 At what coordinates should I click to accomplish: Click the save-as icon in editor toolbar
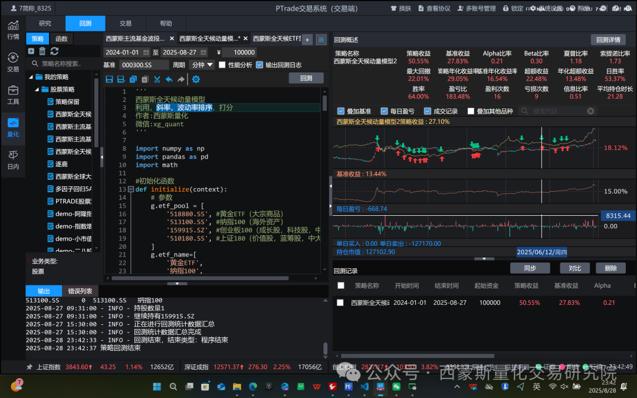point(121,79)
